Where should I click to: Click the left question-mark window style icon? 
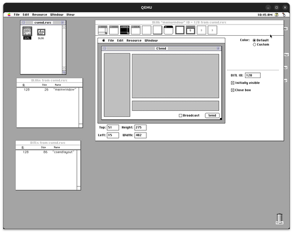click(202, 30)
